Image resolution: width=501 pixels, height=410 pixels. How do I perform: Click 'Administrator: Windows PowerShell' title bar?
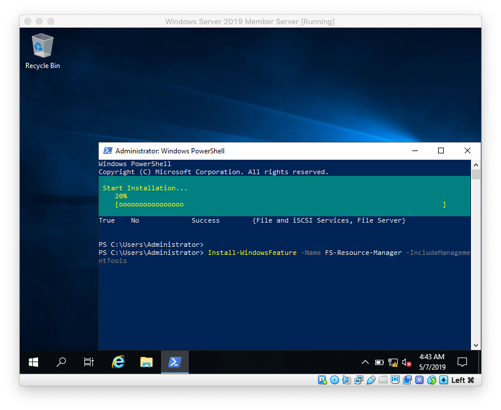point(170,151)
